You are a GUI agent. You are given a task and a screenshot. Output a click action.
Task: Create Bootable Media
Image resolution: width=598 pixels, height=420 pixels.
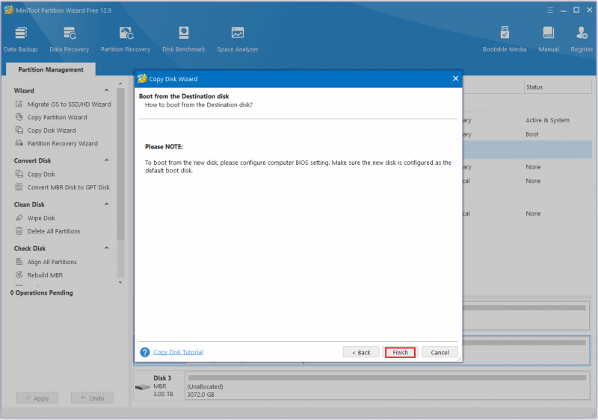(504, 39)
